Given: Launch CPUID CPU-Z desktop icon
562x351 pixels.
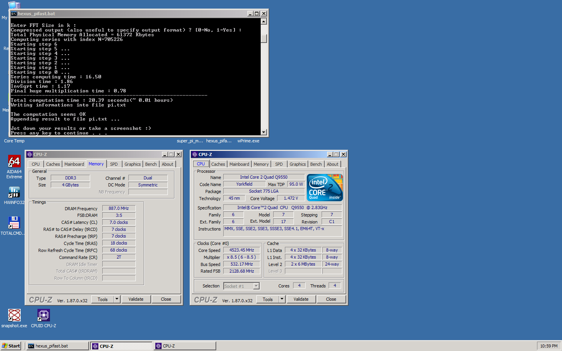Looking at the screenshot, I should pos(43,318).
